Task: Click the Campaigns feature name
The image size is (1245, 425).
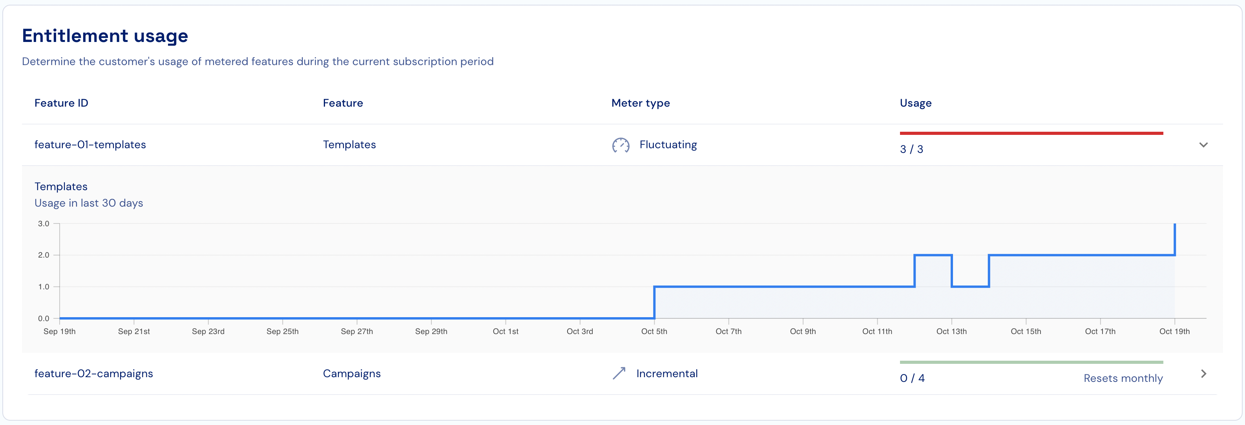Action: click(351, 373)
